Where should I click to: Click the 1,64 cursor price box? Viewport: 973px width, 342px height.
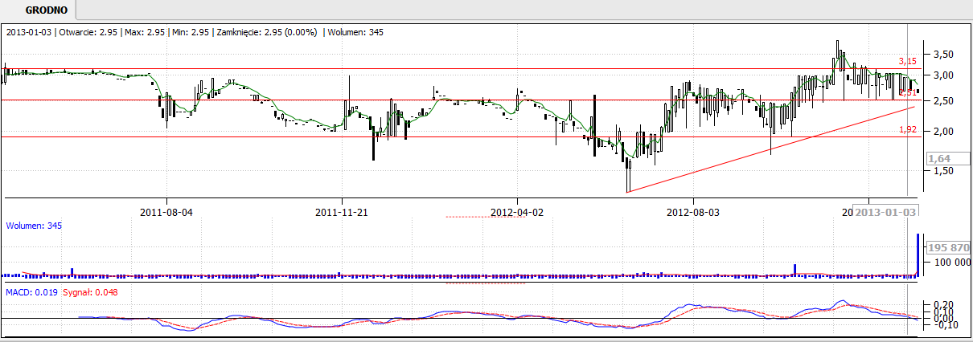click(940, 159)
